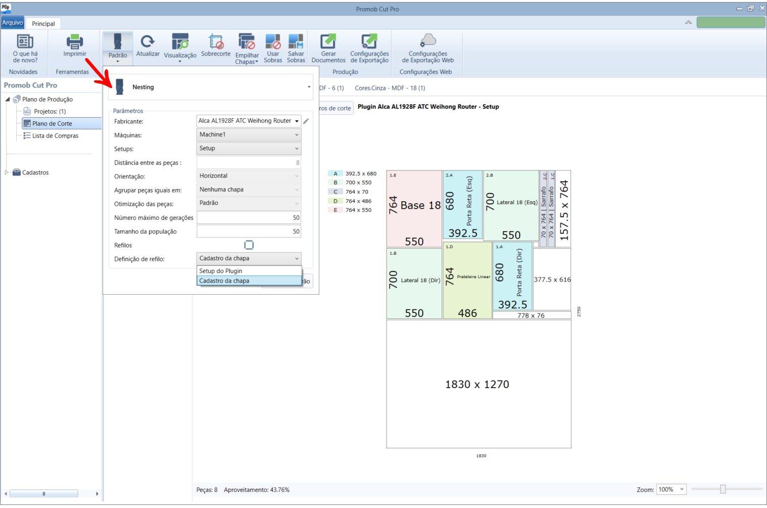
Task: Click the Usar Sobras icon
Action: (x=273, y=41)
